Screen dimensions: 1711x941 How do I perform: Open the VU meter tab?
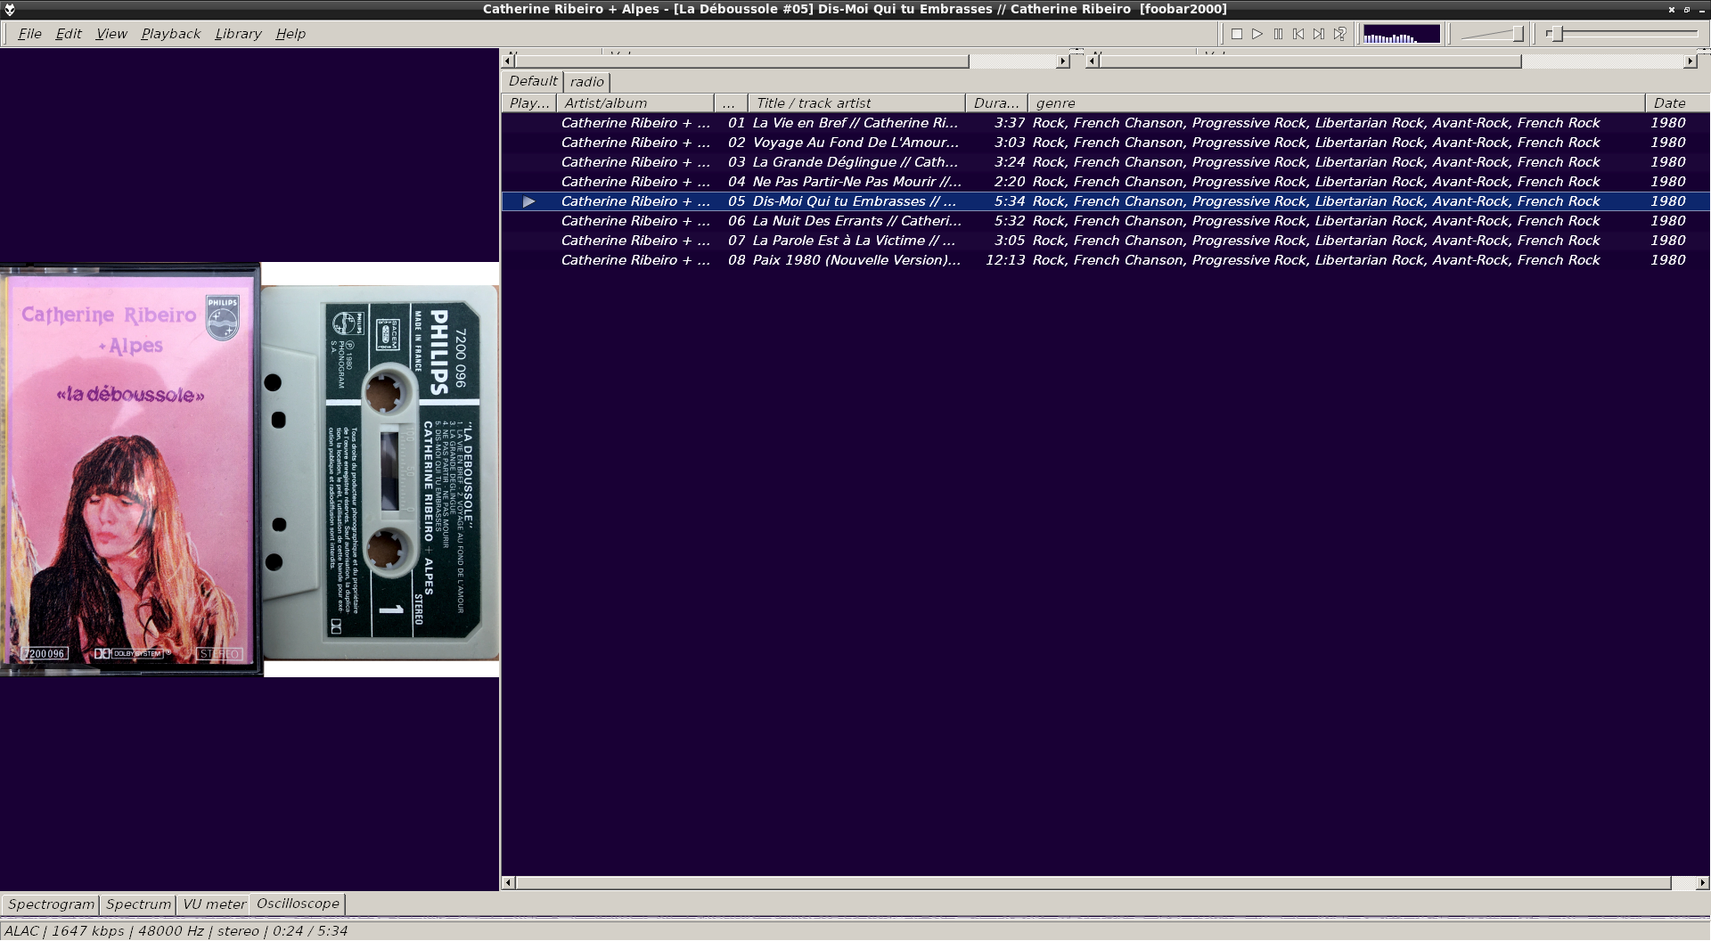tap(214, 904)
